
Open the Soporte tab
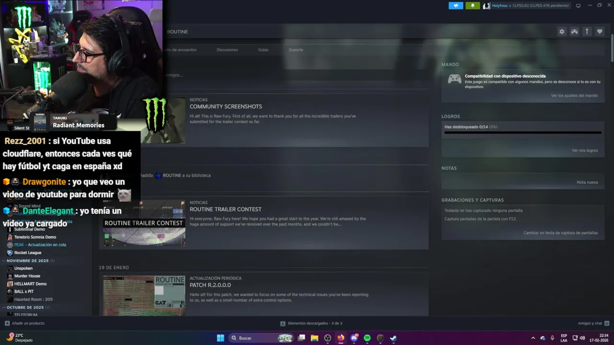pyautogui.click(x=295, y=50)
